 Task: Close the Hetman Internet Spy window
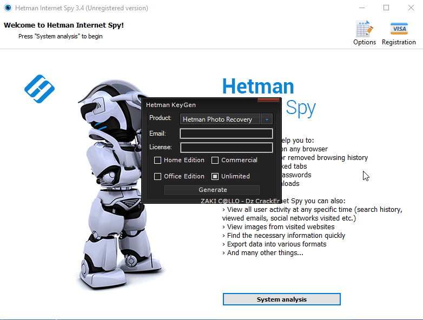click(411, 8)
